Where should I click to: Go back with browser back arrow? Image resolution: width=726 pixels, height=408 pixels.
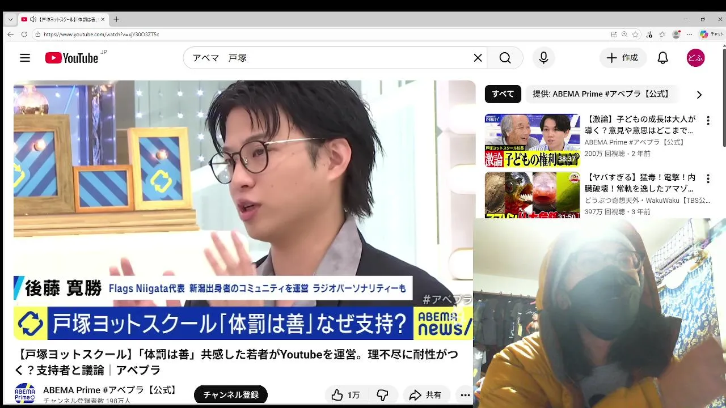click(10, 34)
